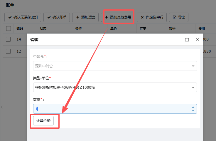The width and height of the screenshot is (216, 141).
Task: Click 确认无误[扣费] button
Action: click(x=23, y=17)
